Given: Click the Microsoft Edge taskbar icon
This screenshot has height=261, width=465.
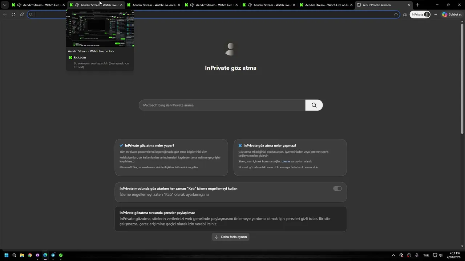Looking at the screenshot, I should [45, 255].
